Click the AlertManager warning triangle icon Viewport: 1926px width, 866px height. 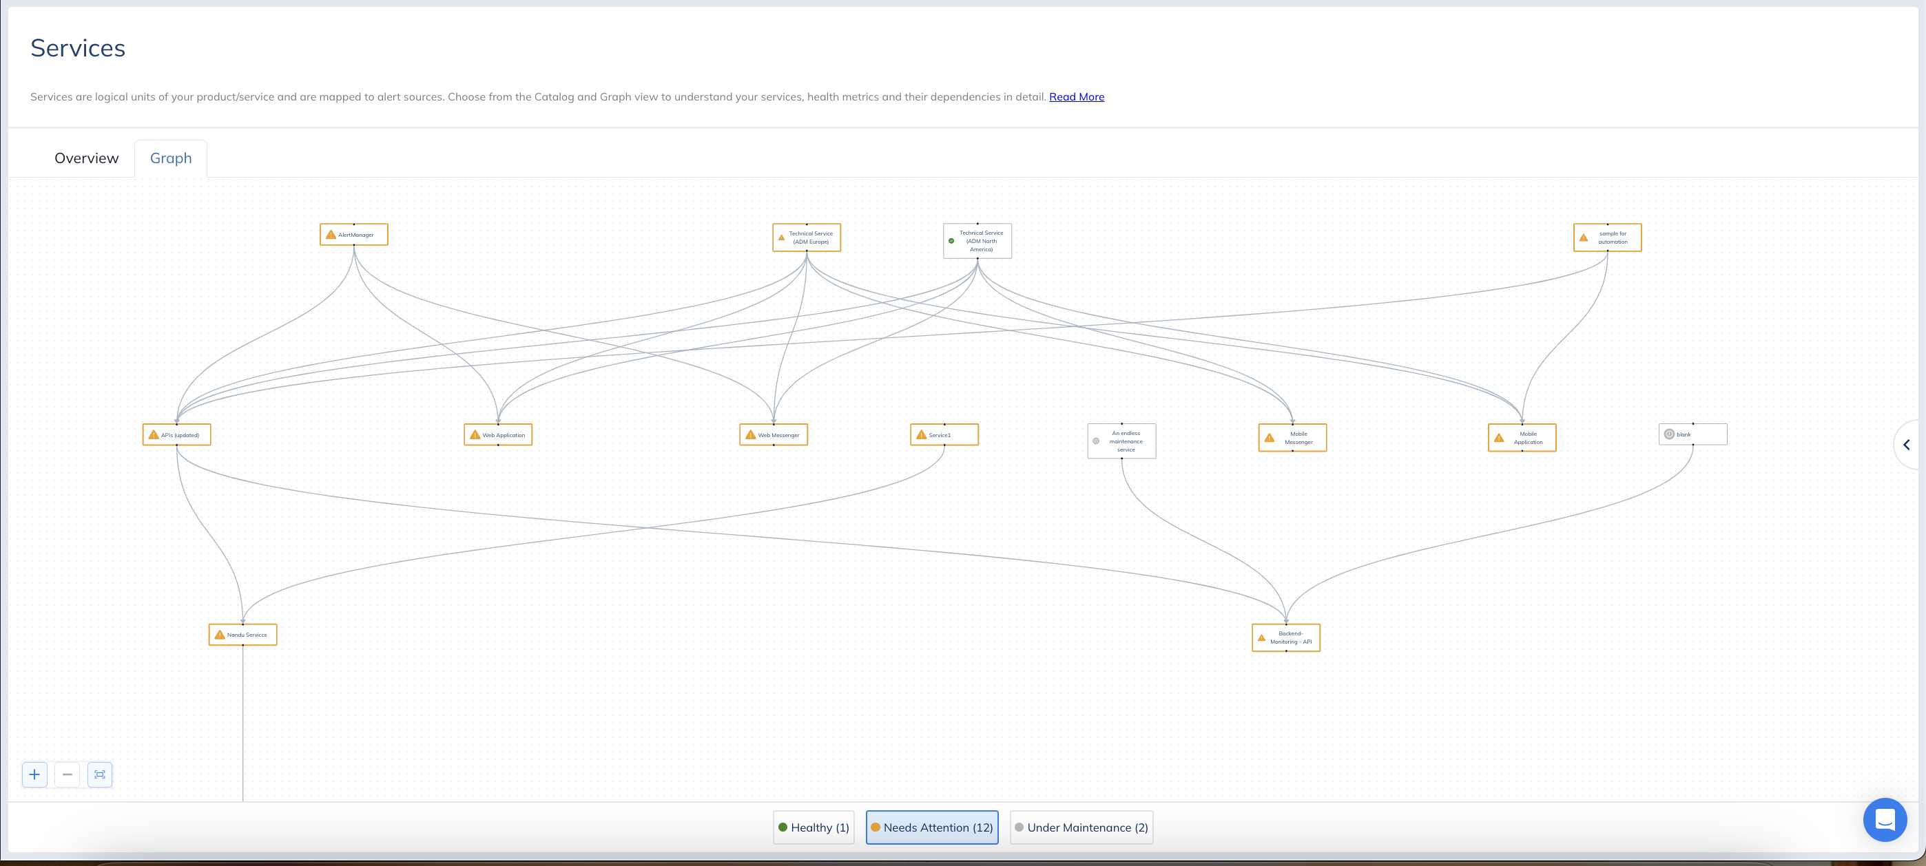click(331, 235)
